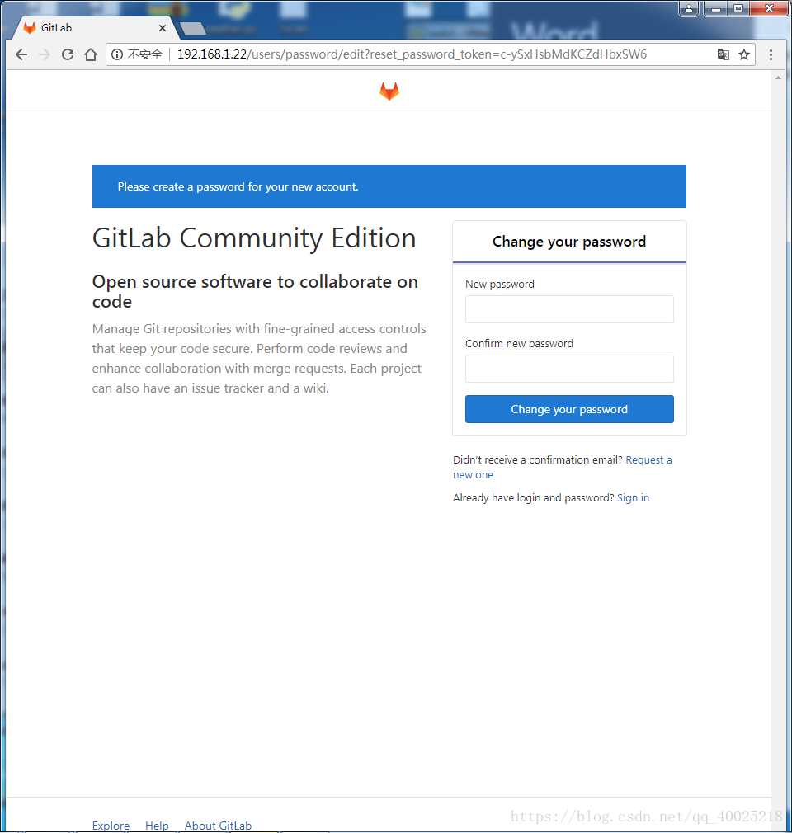Click 'Please create a password' banner text
Image resolution: width=792 pixels, height=833 pixels.
point(238,186)
